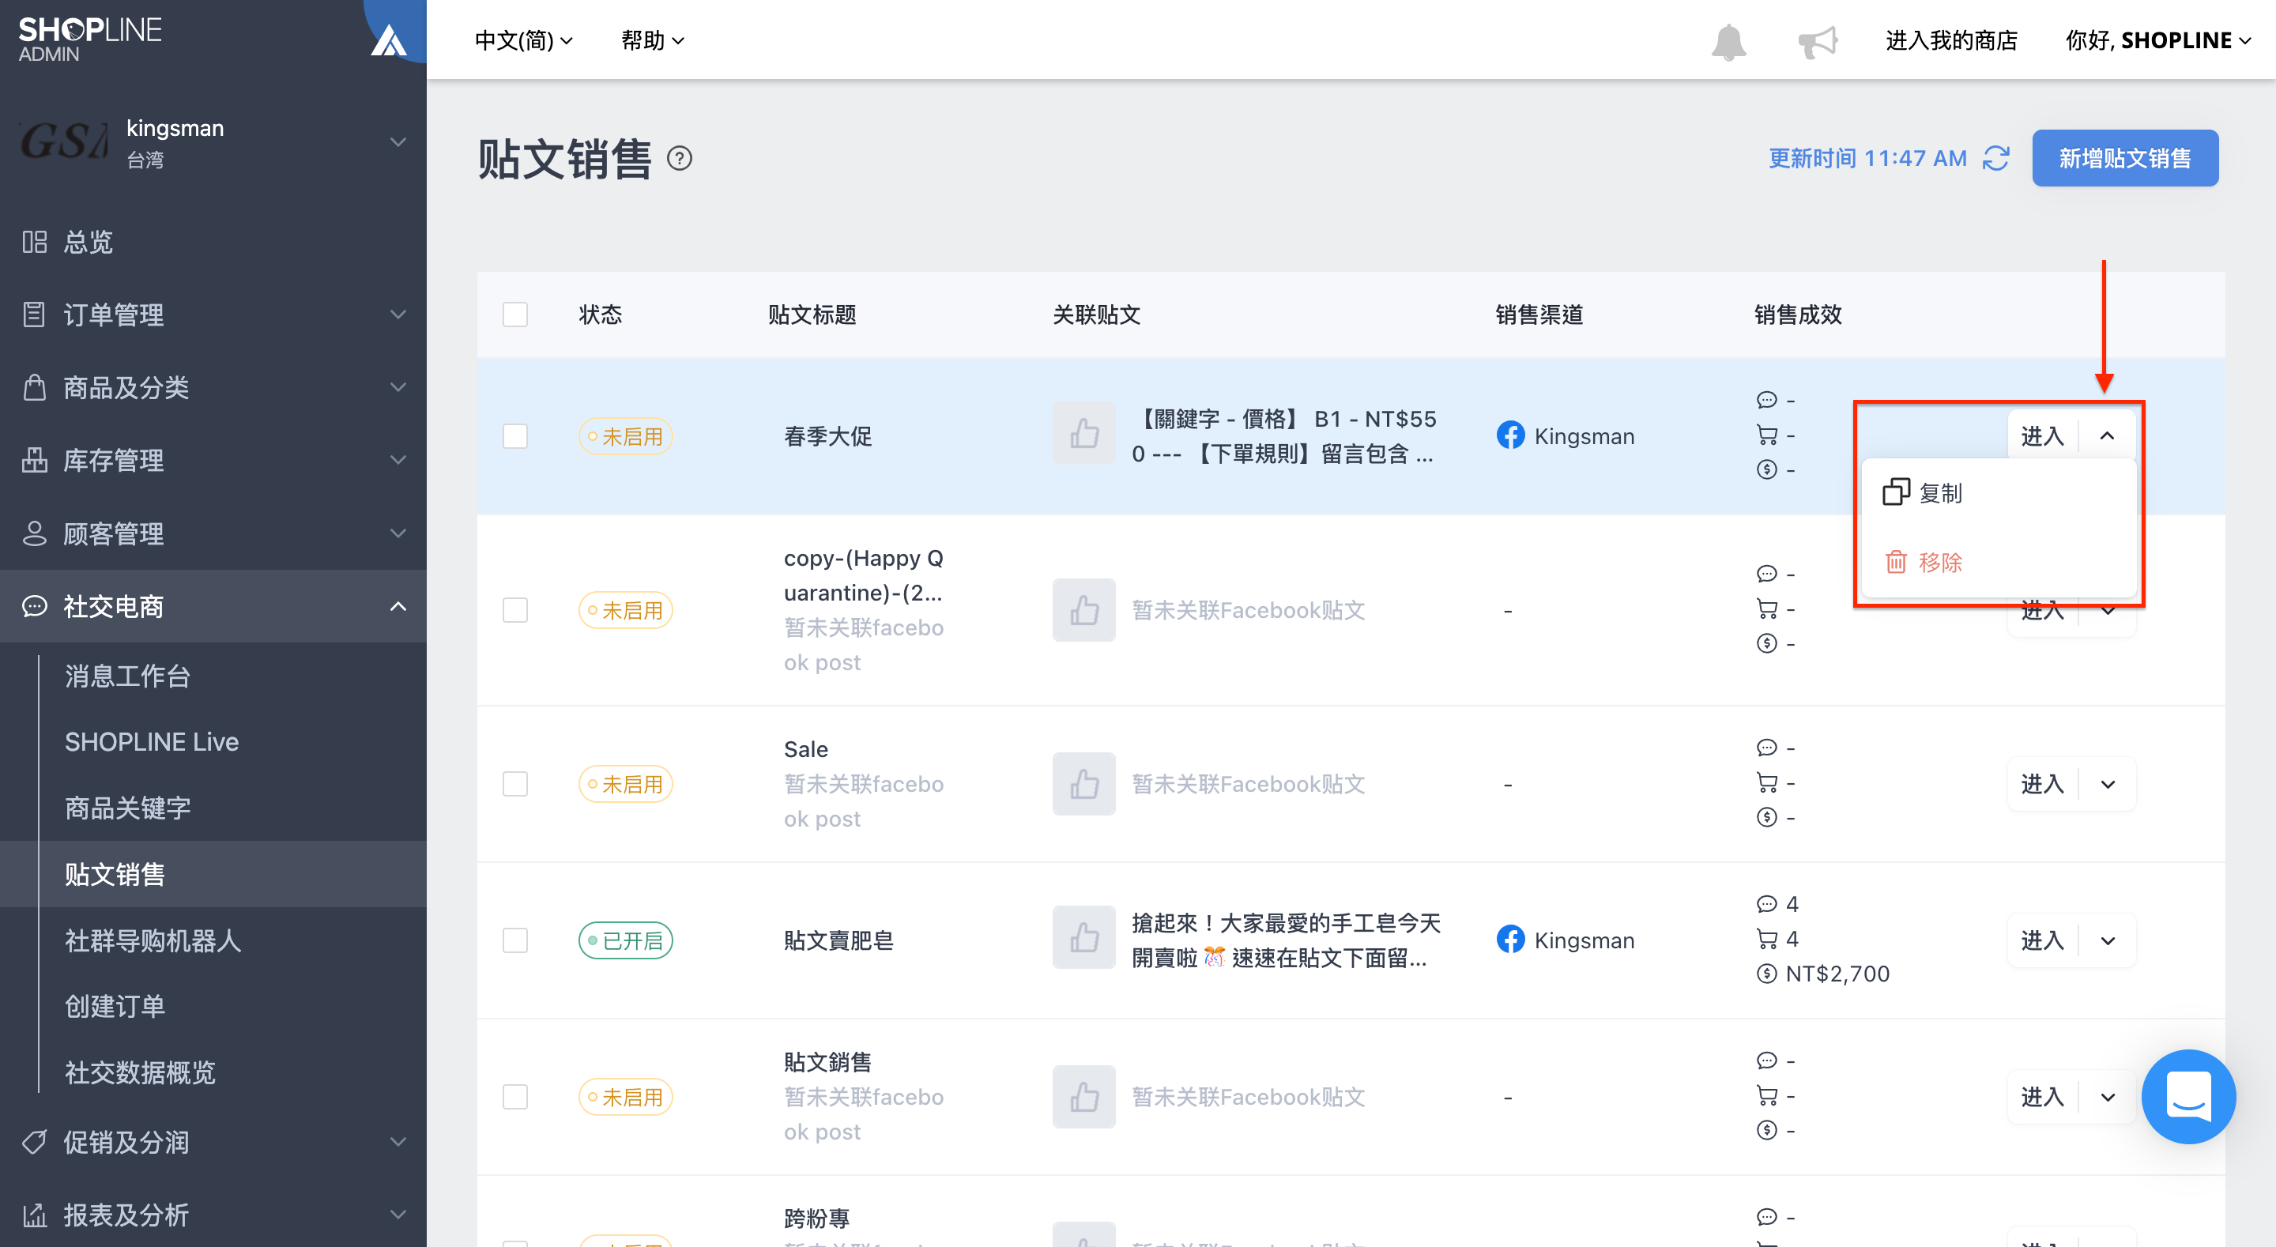Image resolution: width=2276 pixels, height=1247 pixels.
Task: Click the 更新时间 11:47 AM text
Action: coord(1867,158)
